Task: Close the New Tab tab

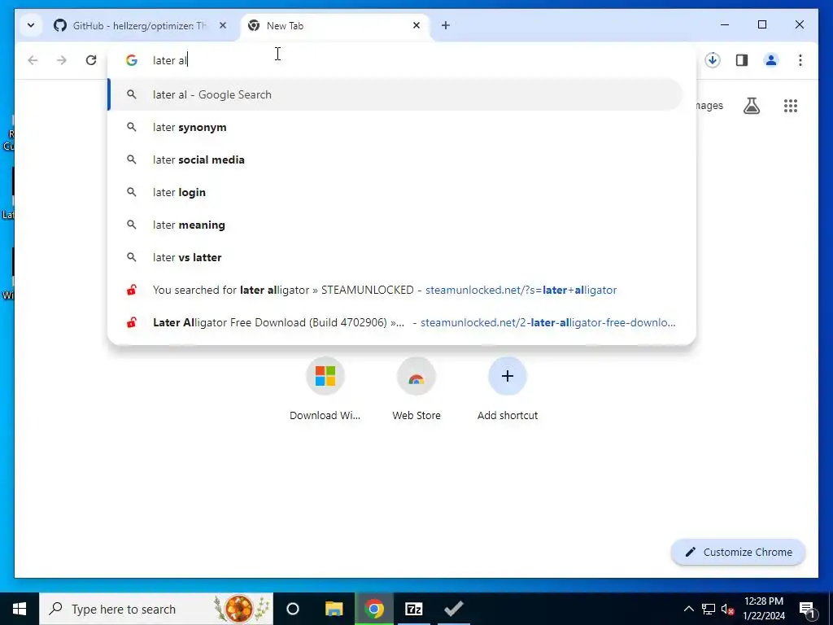Action: 416,25
